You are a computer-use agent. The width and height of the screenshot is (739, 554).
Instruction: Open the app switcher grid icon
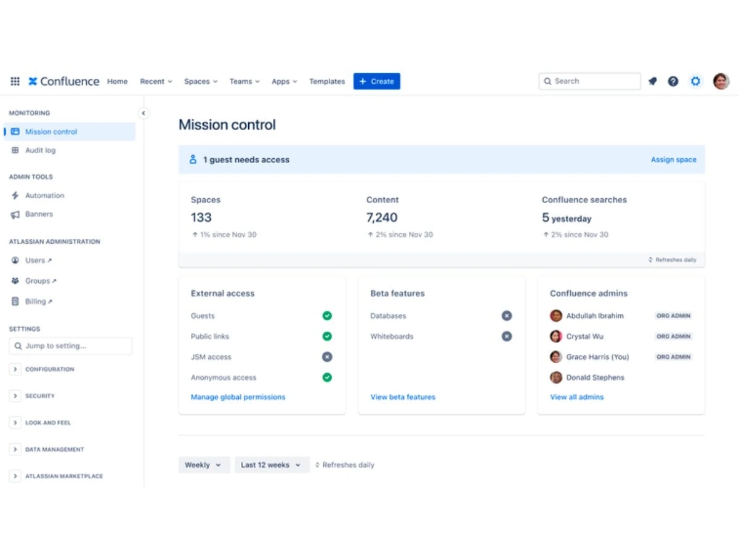(15, 81)
